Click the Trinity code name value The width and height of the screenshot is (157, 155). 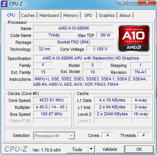pyautogui.click(x=54, y=35)
